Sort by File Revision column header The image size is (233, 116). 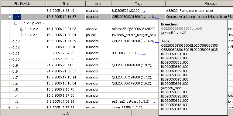click(x=23, y=4)
